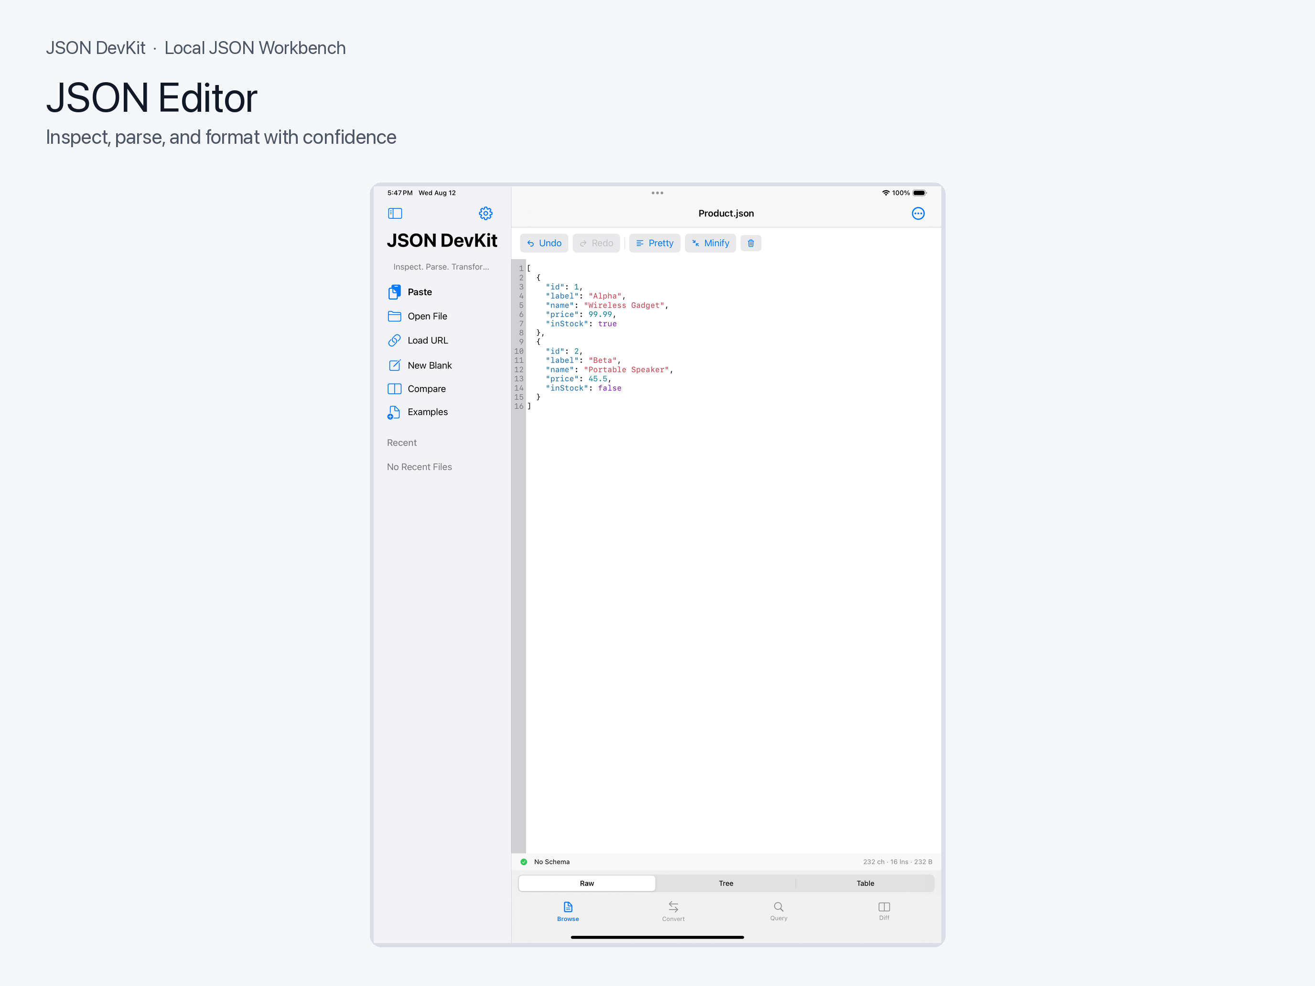
Task: Open the Query tab
Action: pos(778,911)
